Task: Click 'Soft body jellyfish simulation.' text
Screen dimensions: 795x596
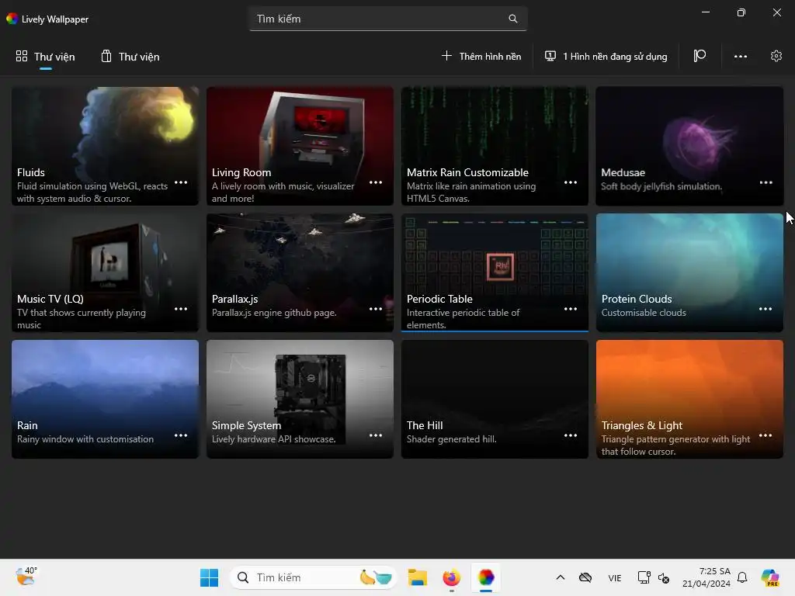Action: click(661, 186)
